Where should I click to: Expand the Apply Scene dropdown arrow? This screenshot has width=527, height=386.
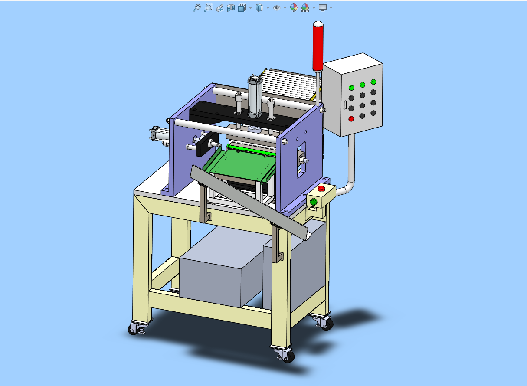[314, 8]
